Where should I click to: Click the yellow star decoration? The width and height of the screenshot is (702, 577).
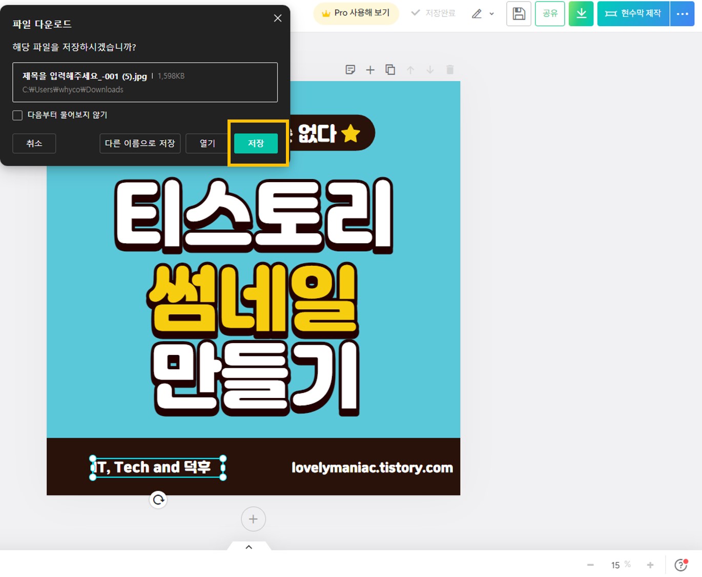351,133
